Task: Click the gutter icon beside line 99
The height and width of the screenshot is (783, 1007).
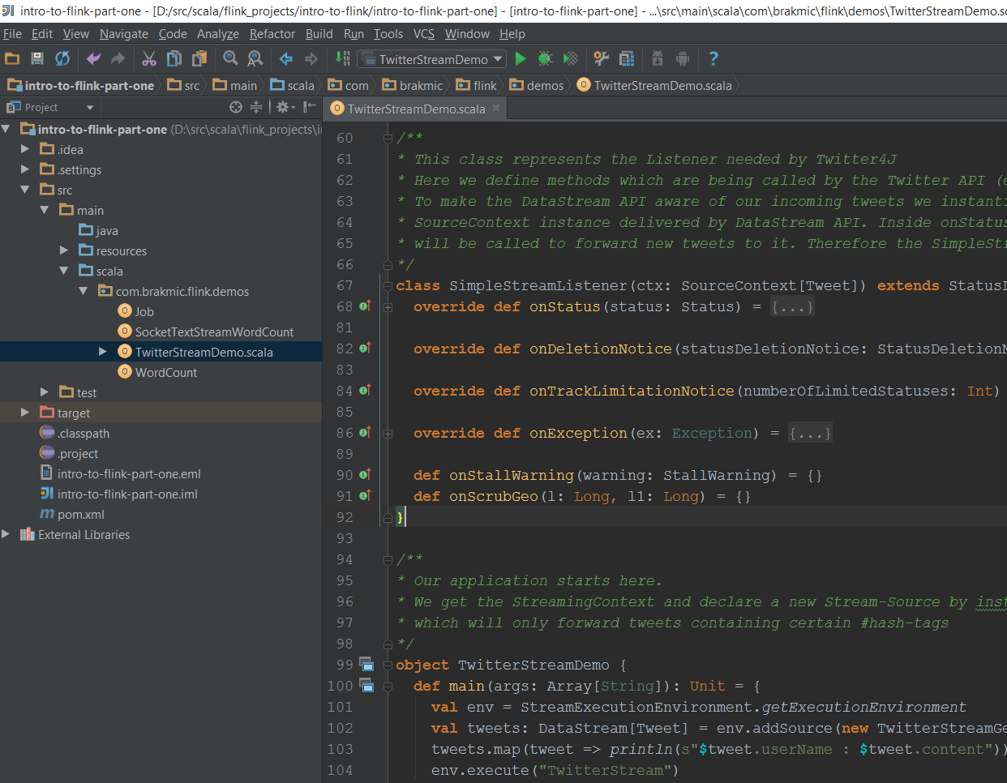Action: coord(366,664)
